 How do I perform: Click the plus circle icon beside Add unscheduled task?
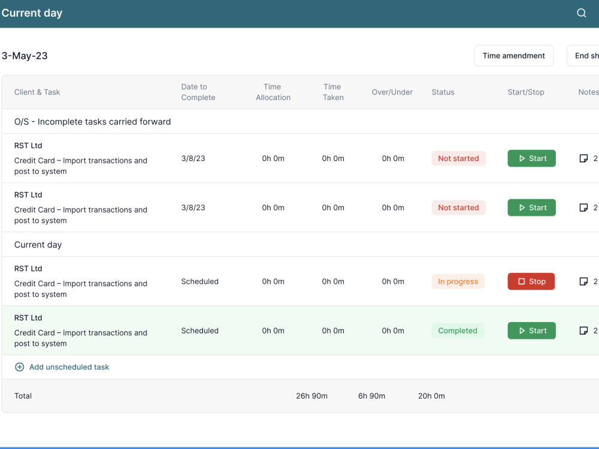pos(20,367)
